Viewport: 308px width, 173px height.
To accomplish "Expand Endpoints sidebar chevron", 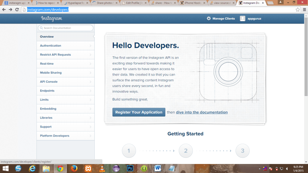I will [x=90, y=91].
